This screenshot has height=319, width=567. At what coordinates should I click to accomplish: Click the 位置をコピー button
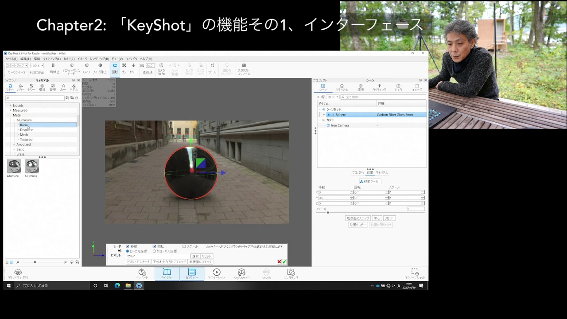(358, 225)
